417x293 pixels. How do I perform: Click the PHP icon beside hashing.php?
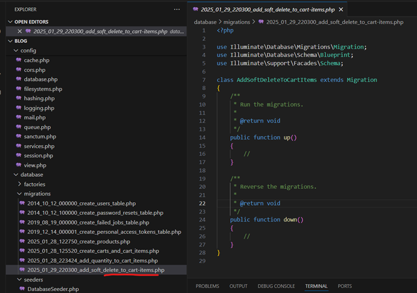(x=19, y=98)
